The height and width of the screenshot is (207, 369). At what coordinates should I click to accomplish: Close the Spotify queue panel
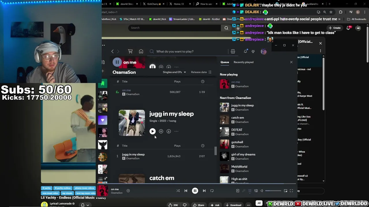[x=291, y=62]
